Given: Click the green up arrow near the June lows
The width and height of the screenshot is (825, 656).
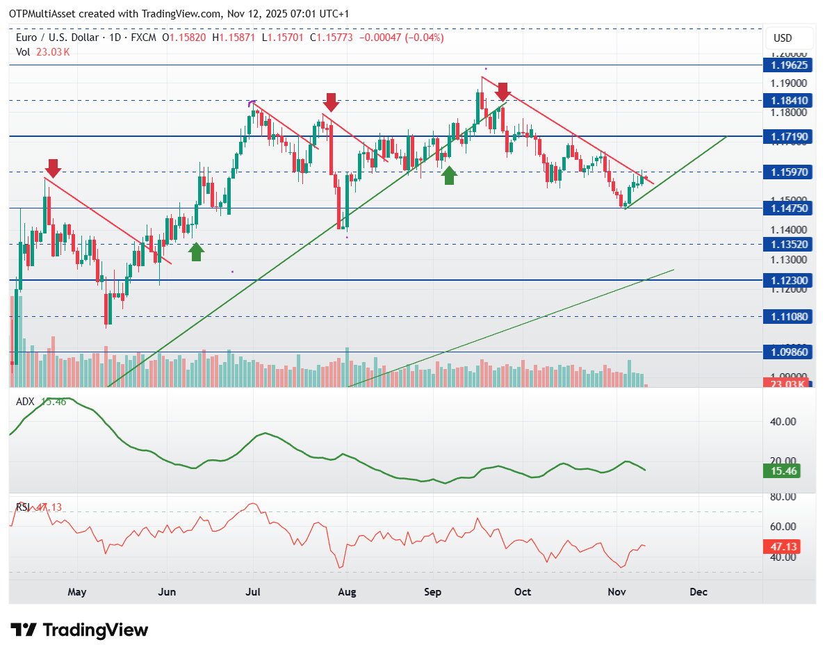Looking at the screenshot, I should tap(195, 252).
